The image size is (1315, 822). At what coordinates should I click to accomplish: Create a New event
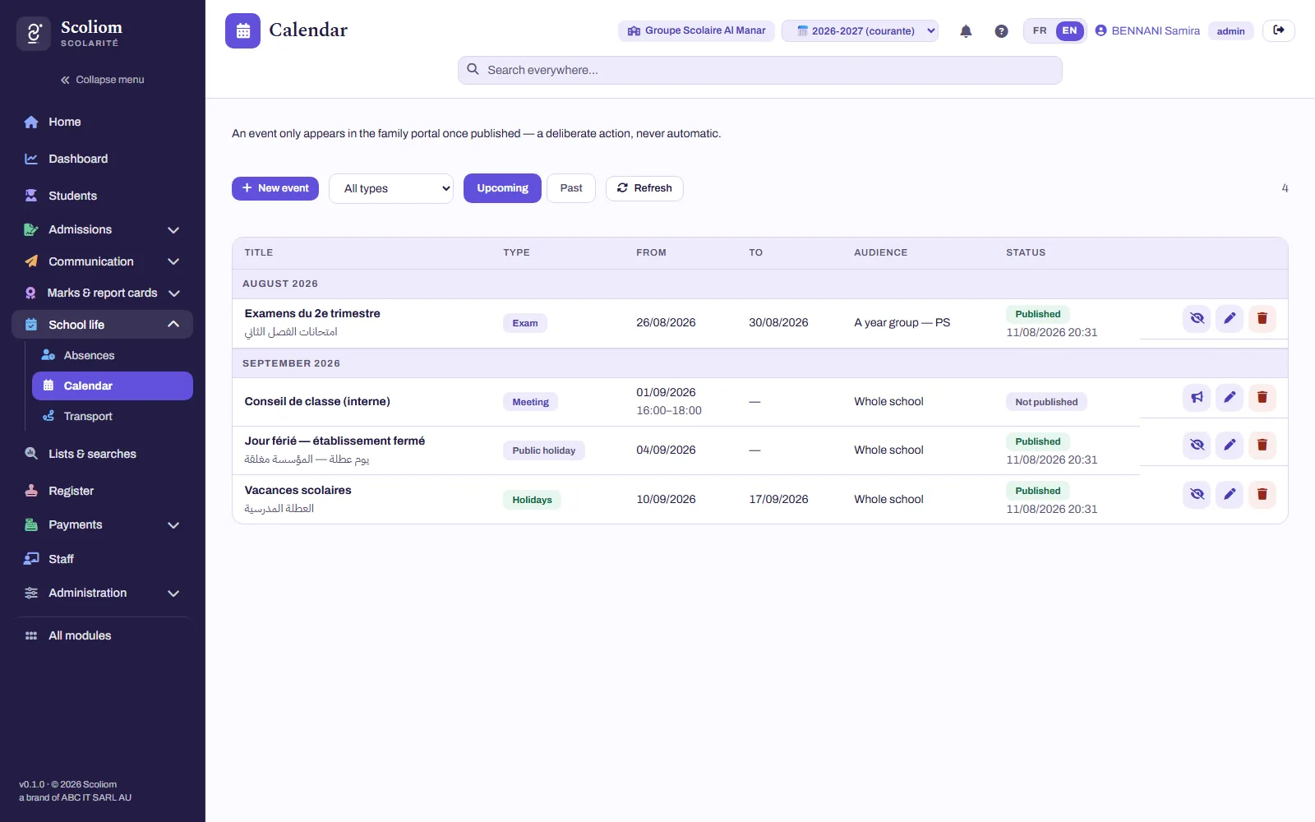275,188
